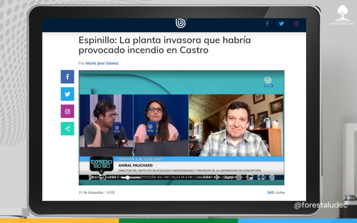357x223 pixels.
Task: Play the video
Action: pos(91,177)
